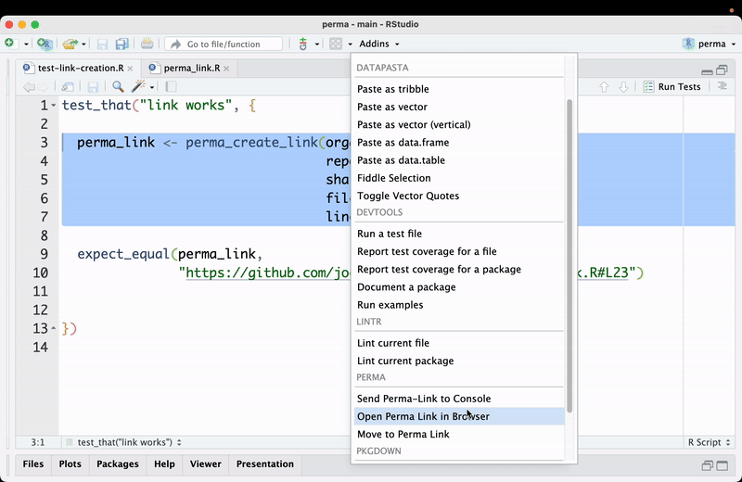Maximize the source editor pane
Viewport: 742px width, 482px height.
point(722,70)
